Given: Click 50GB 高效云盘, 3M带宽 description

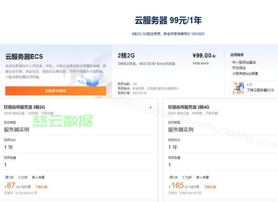Looking at the screenshot, I should coord(29,113).
